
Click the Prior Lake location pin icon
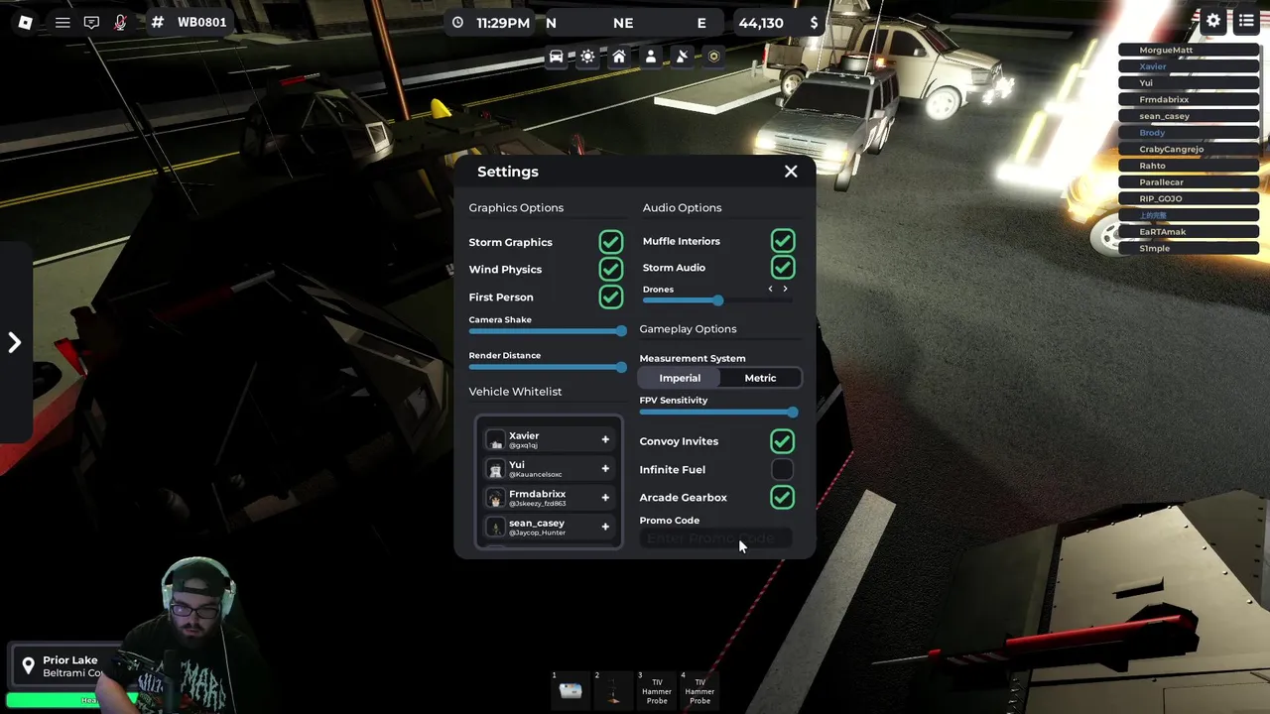coord(29,666)
